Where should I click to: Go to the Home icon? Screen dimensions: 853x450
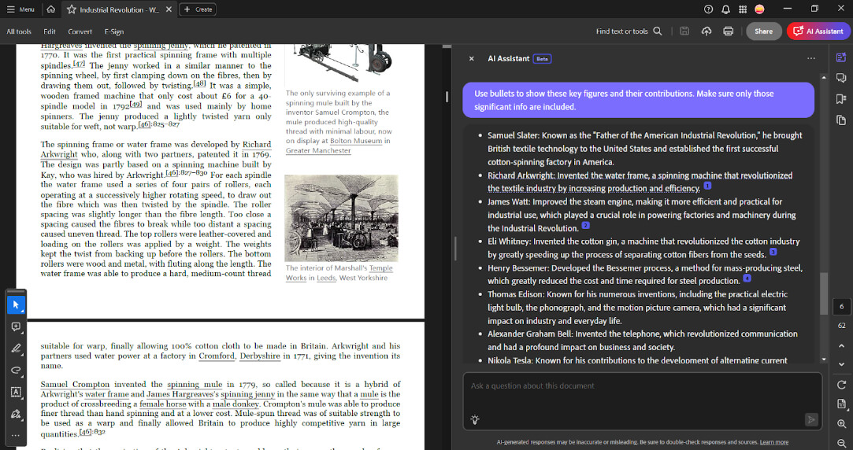point(50,9)
